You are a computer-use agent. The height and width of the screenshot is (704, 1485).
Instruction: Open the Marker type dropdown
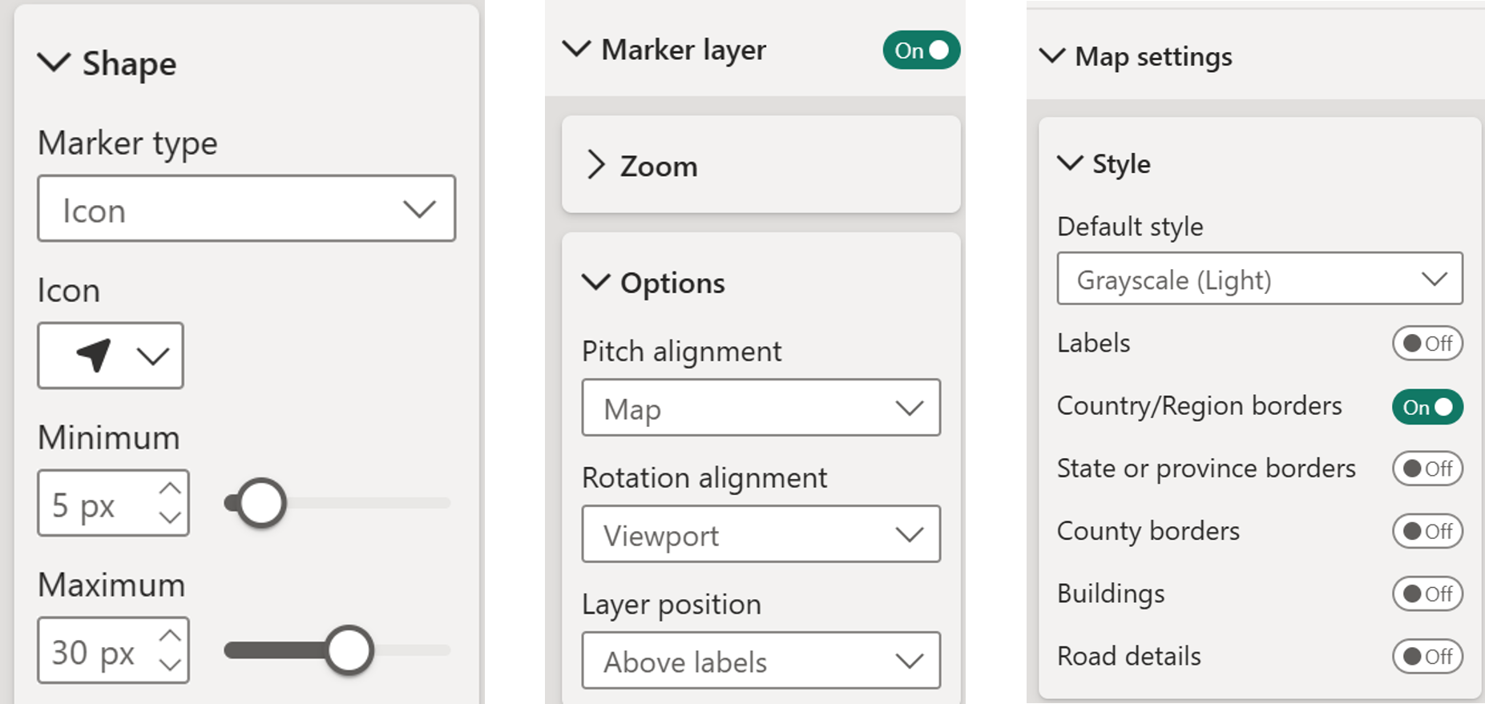coord(247,209)
